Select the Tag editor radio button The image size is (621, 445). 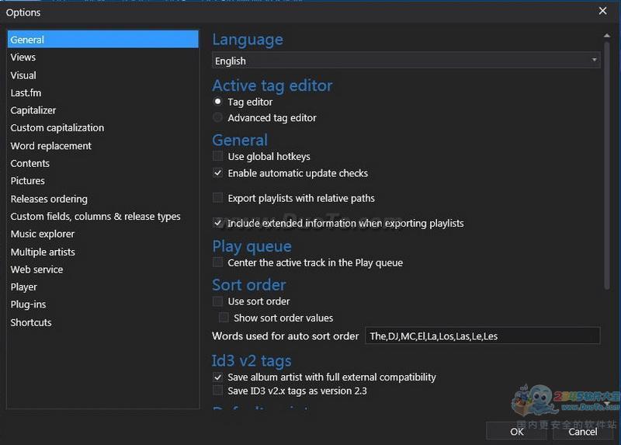[x=217, y=102]
